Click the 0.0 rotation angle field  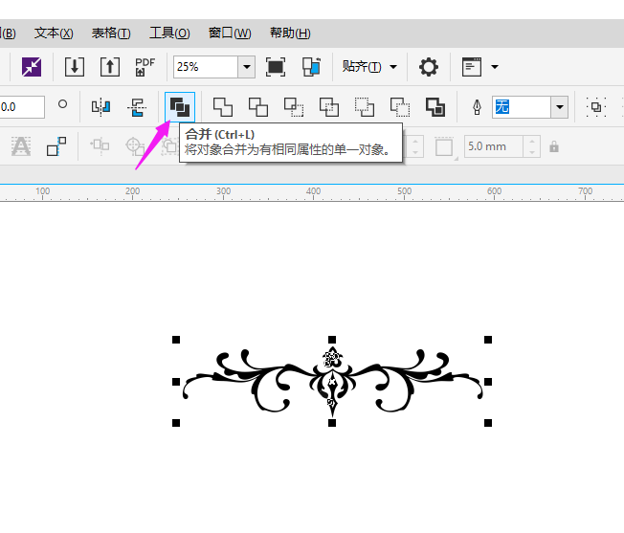21,106
